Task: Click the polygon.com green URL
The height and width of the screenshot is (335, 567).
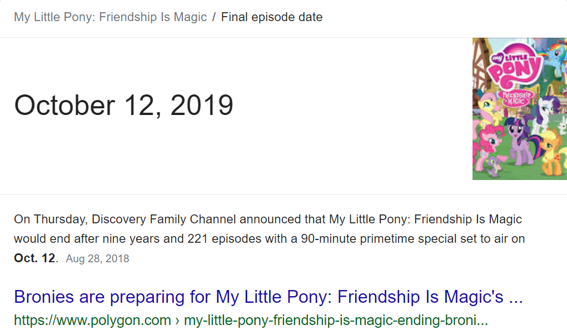Action: [x=92, y=321]
